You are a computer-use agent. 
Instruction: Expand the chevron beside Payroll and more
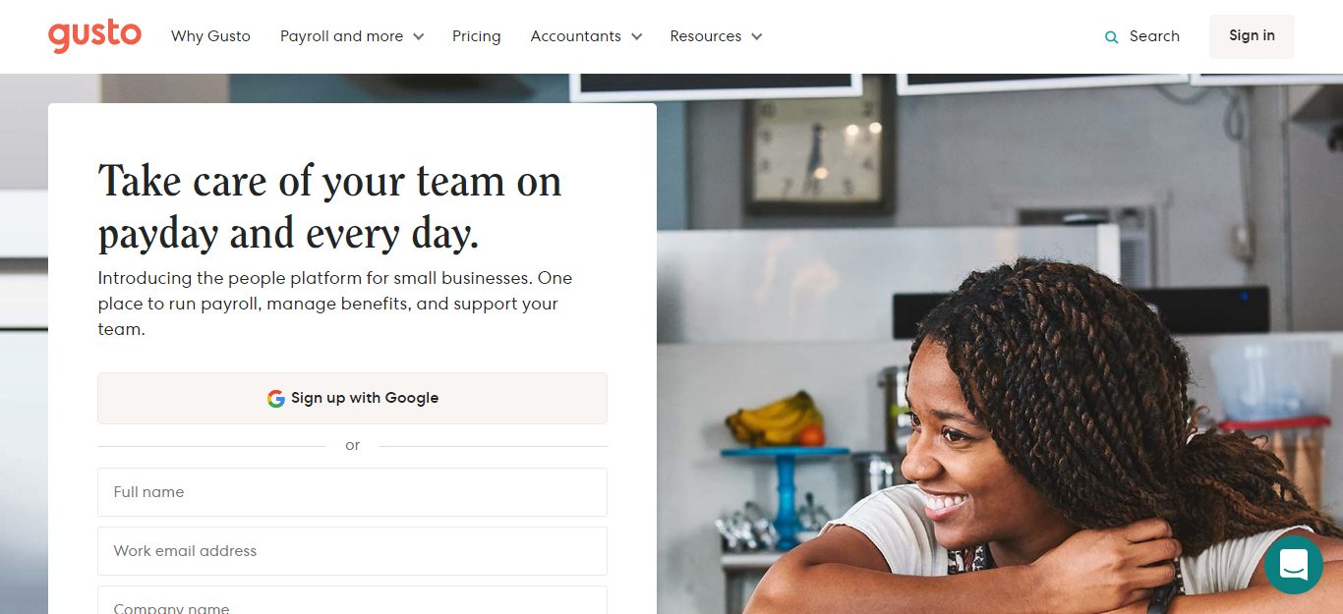[418, 37]
